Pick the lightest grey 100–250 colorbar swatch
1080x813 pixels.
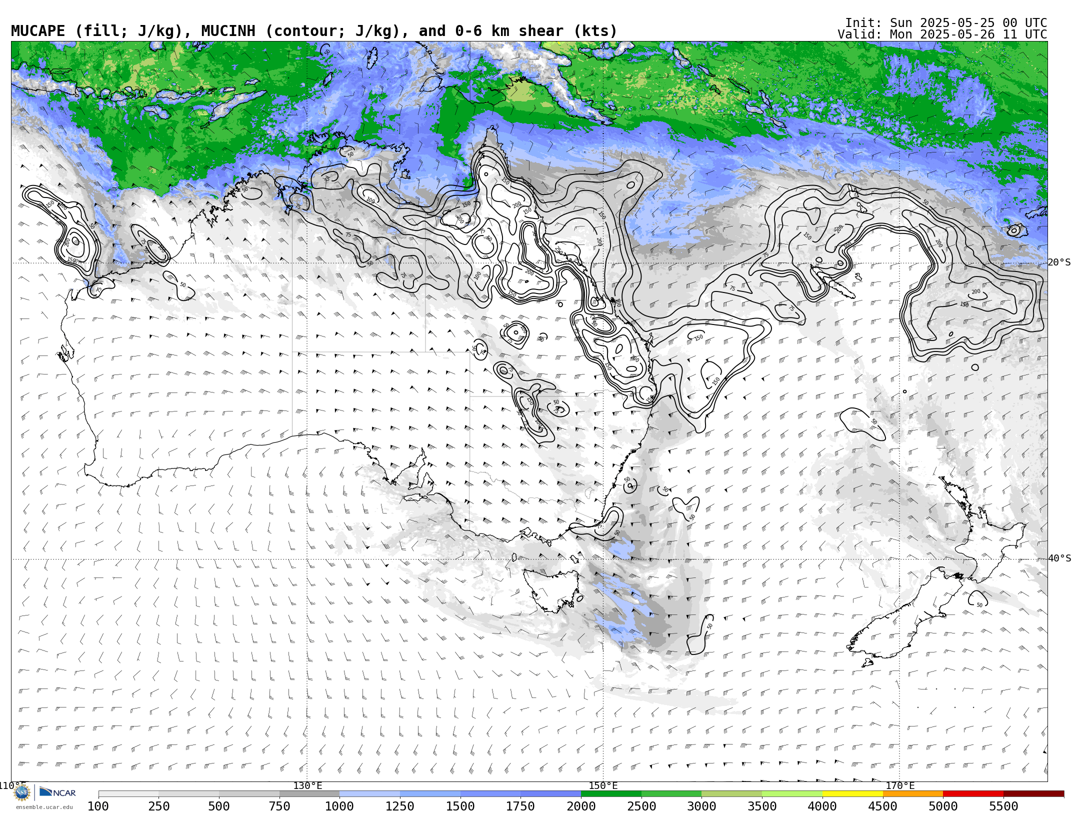tap(128, 793)
